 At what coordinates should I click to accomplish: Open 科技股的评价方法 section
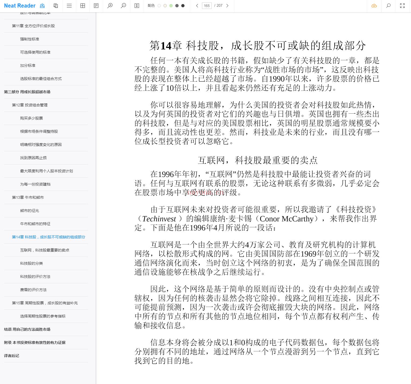tap(35, 277)
